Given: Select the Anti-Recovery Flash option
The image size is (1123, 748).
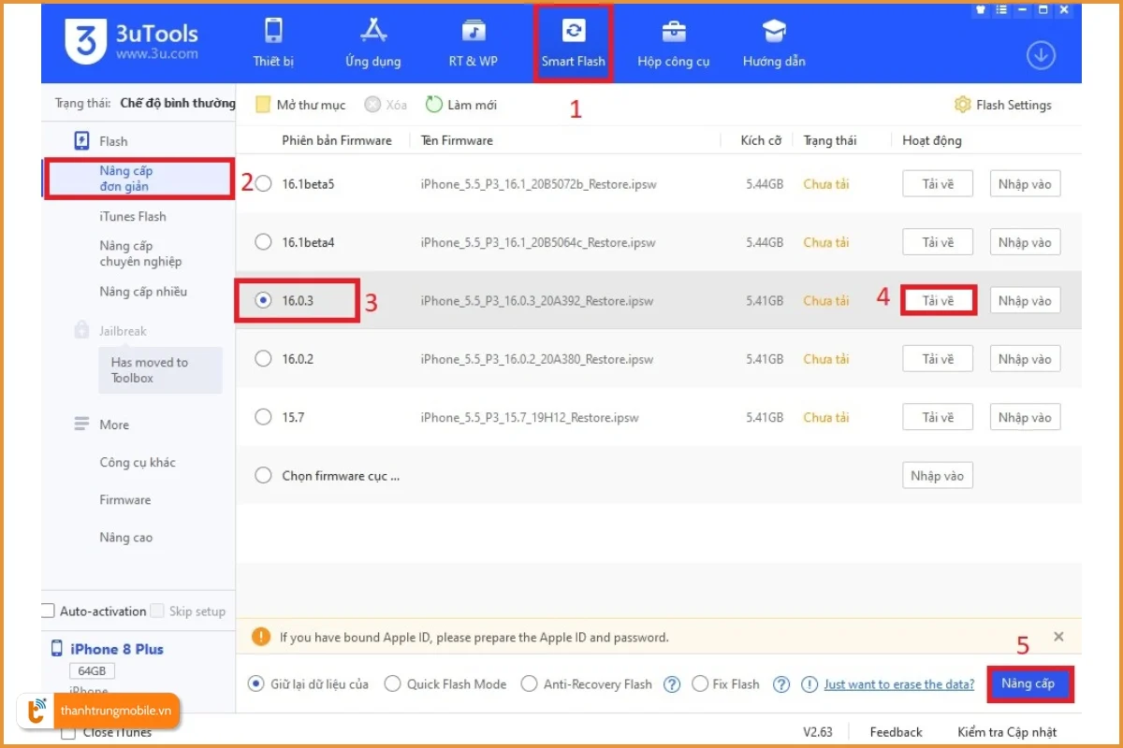Looking at the screenshot, I should coord(530,684).
